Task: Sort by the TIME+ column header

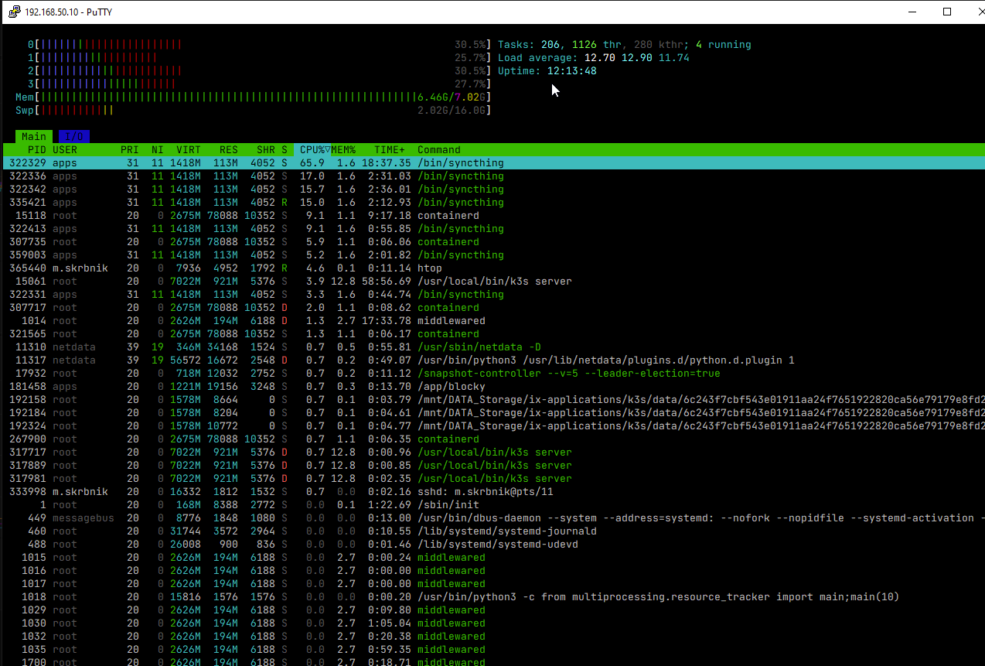Action: coord(390,150)
